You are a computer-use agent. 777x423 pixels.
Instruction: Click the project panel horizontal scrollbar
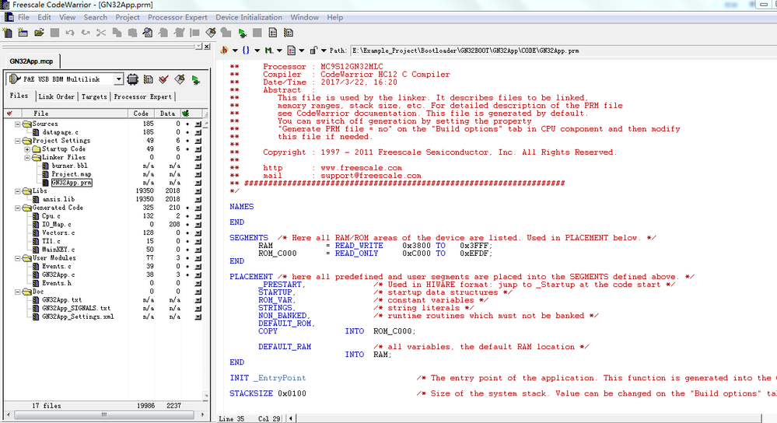click(x=104, y=415)
